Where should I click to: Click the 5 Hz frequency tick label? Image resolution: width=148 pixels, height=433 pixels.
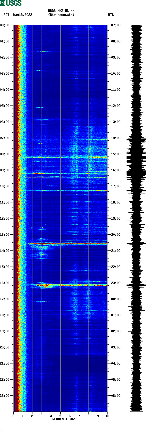[x=60, y=416]
